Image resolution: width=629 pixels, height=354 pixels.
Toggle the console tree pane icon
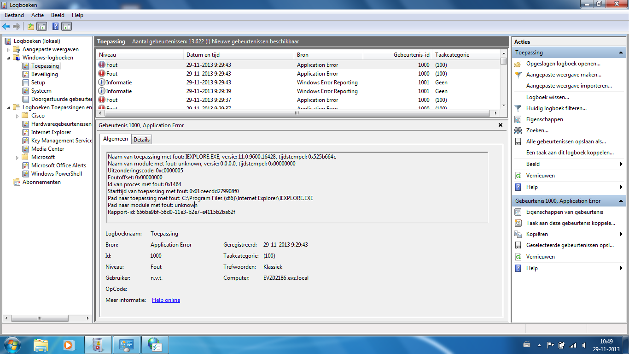(x=42, y=26)
